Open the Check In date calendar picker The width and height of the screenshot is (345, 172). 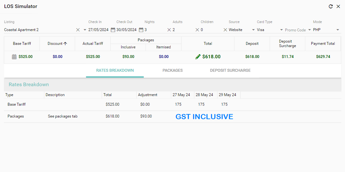(113, 30)
